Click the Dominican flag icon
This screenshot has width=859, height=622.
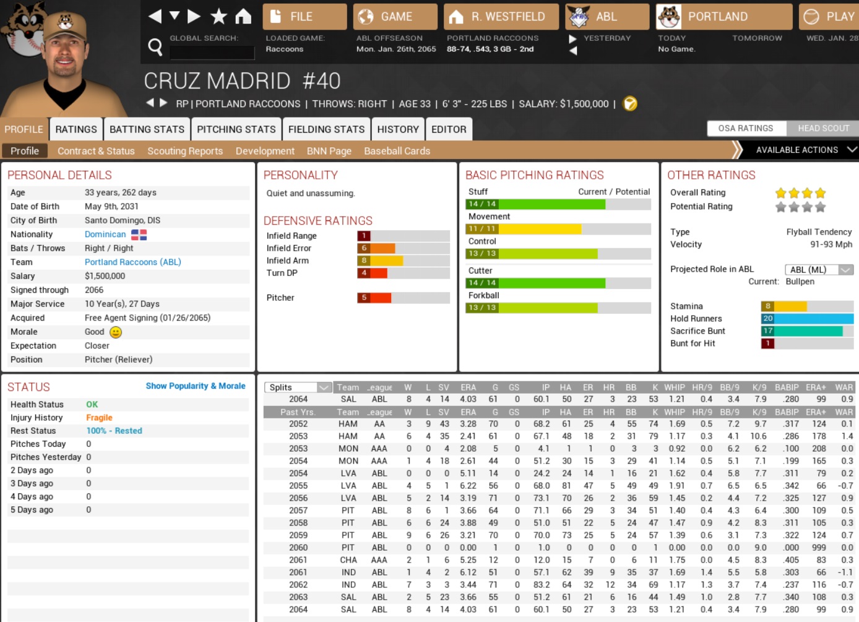139,235
